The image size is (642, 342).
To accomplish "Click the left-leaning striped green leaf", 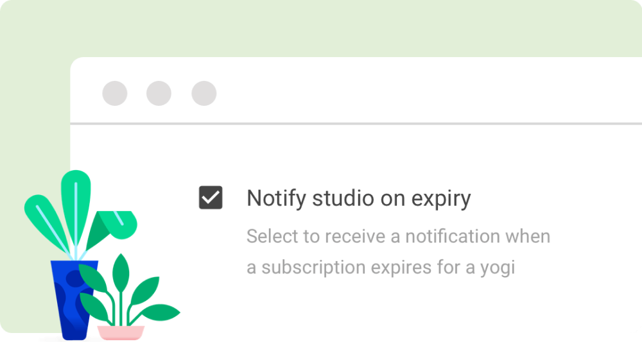I will click(47, 223).
